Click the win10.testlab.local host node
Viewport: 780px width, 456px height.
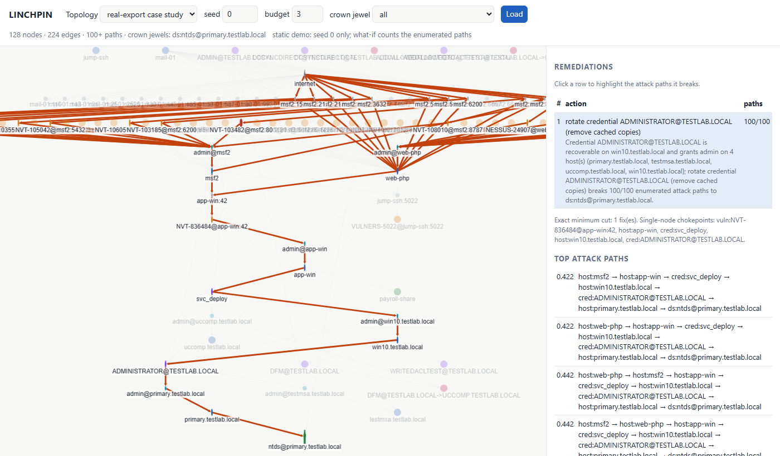(x=397, y=340)
